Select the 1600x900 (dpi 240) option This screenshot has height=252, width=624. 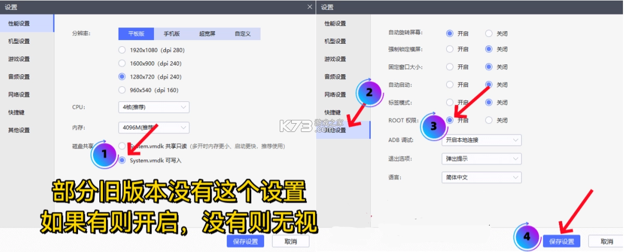click(x=122, y=63)
